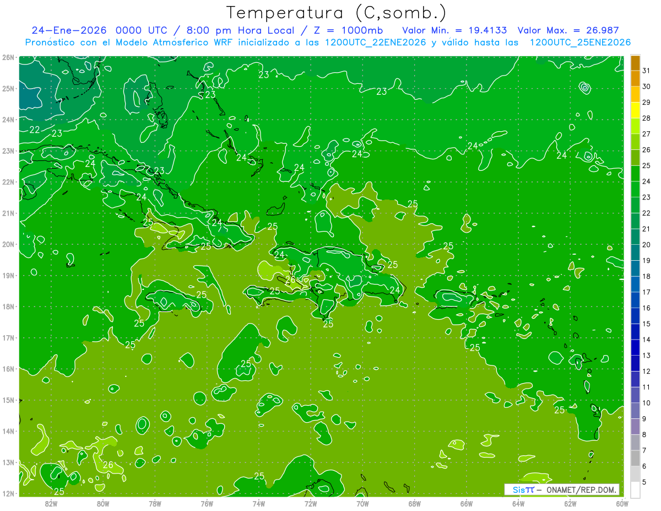Click the latitude axis label '15N'
661x511 pixels.
(x=8, y=400)
